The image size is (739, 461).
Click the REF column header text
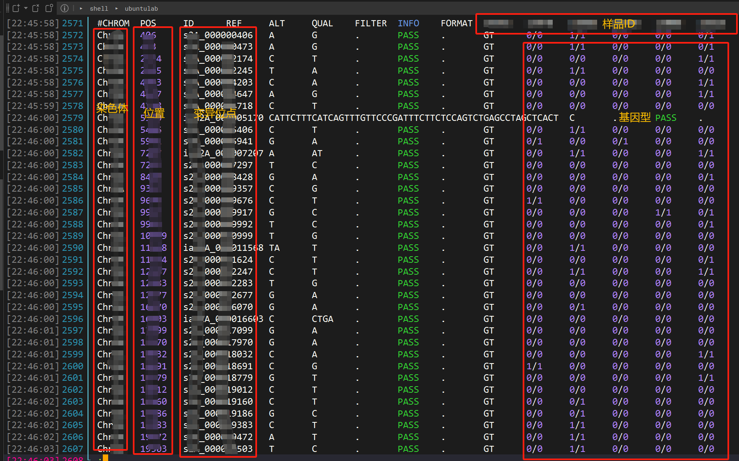[x=234, y=23]
